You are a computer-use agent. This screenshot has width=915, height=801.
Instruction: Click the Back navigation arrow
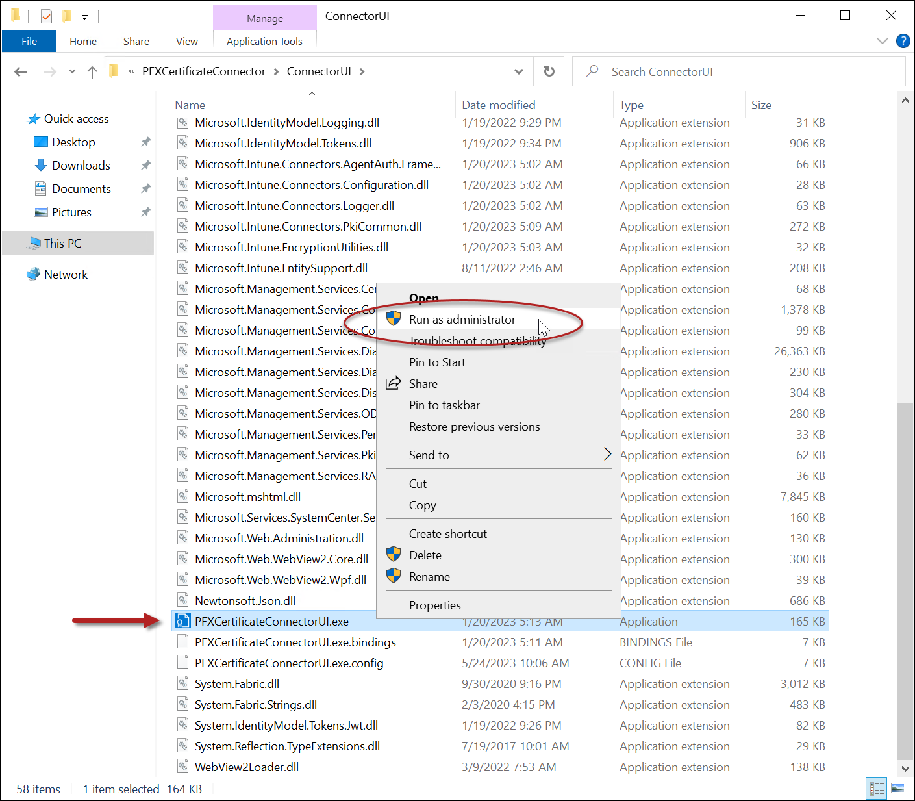coord(21,71)
